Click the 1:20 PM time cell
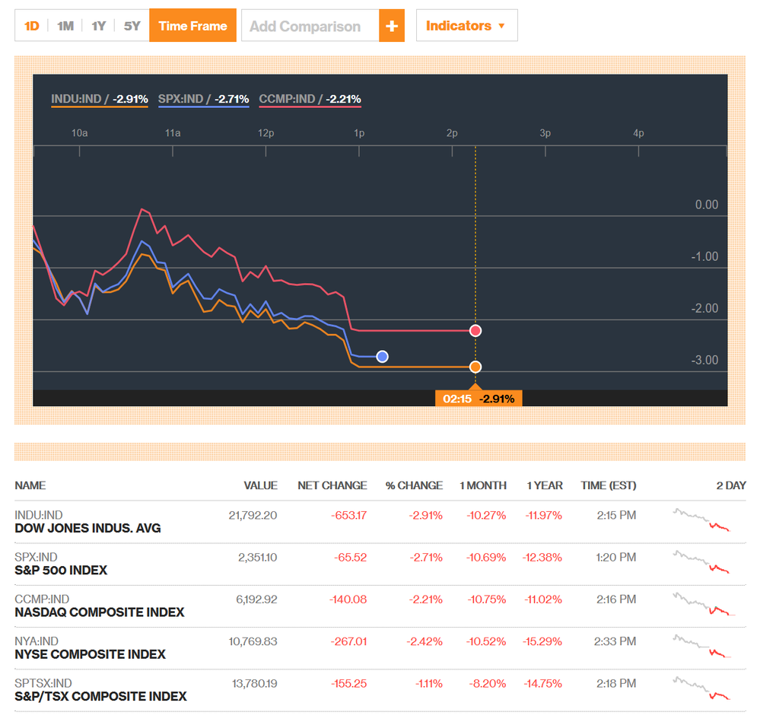Viewport: 760px width, 725px height. tap(615, 558)
